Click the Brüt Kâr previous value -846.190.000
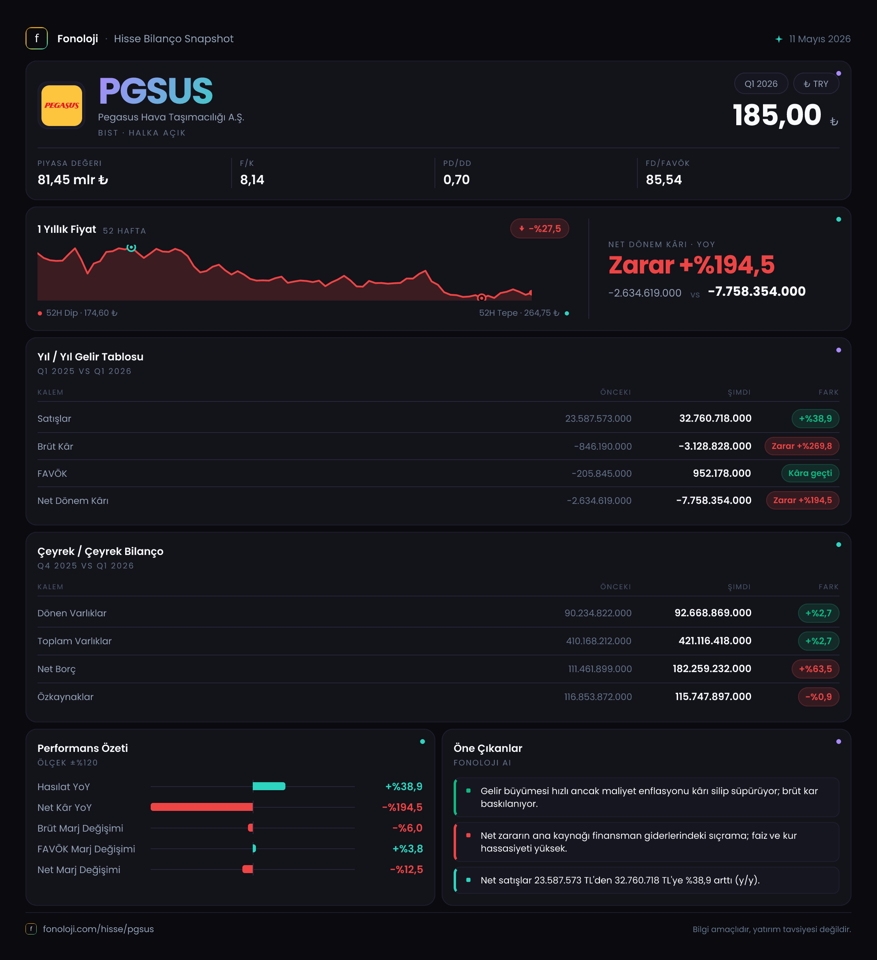Screen dimensions: 877x960 [603, 447]
